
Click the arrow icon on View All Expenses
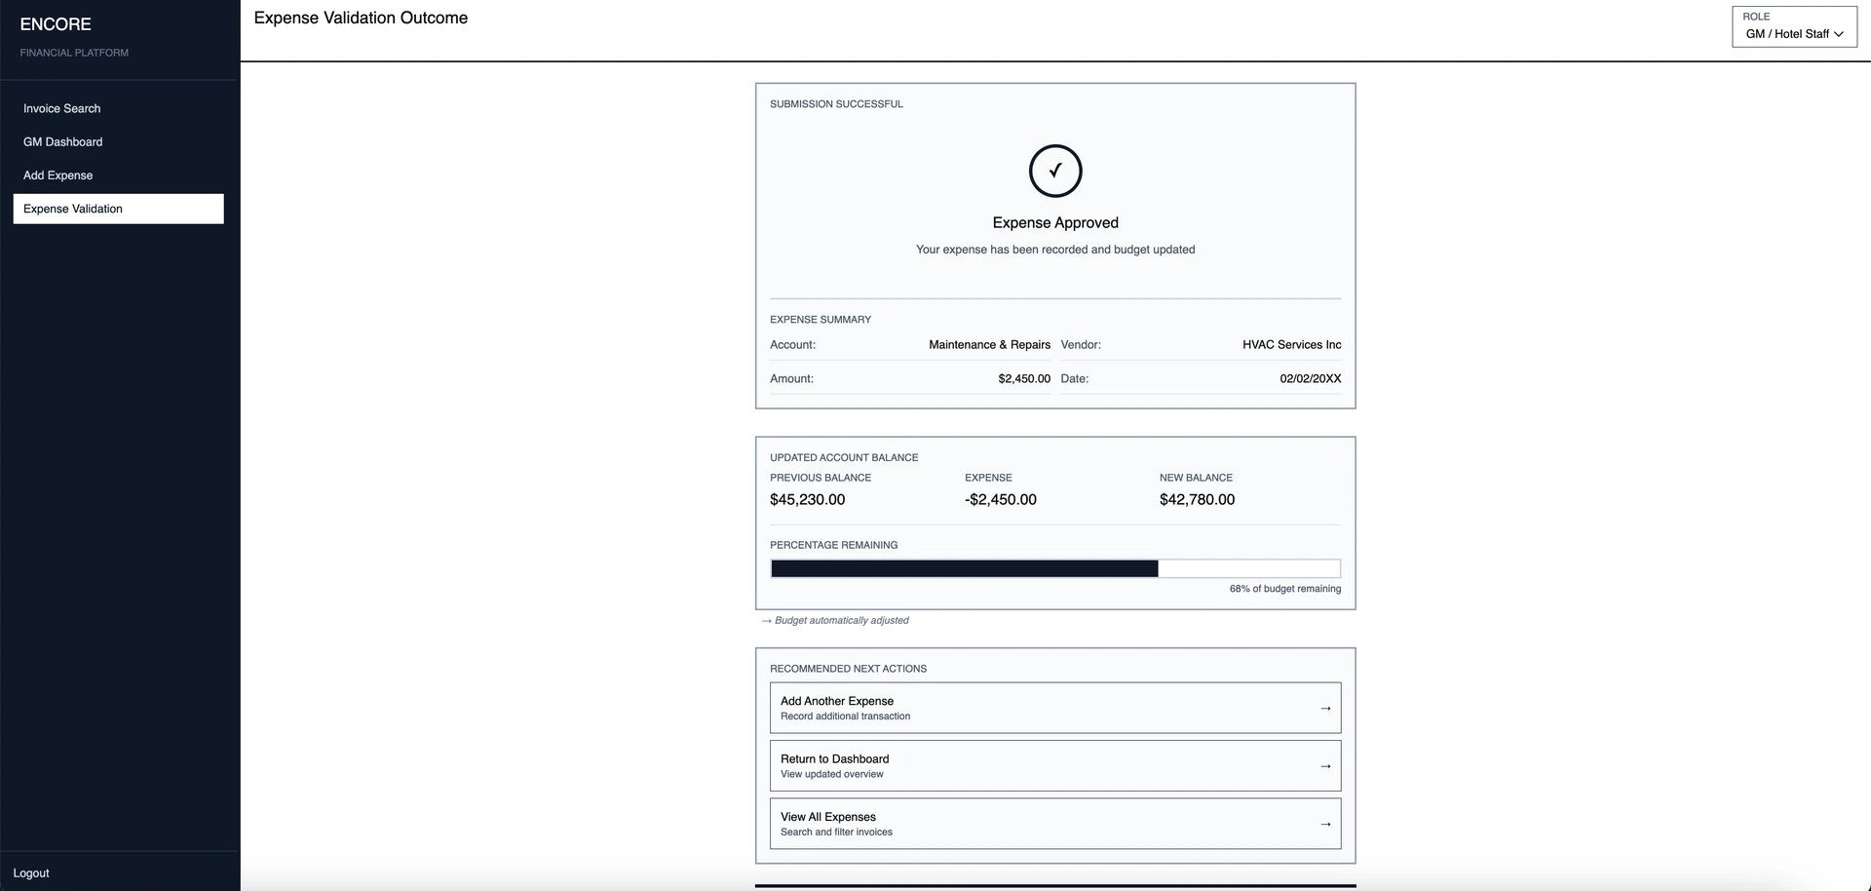point(1325,823)
